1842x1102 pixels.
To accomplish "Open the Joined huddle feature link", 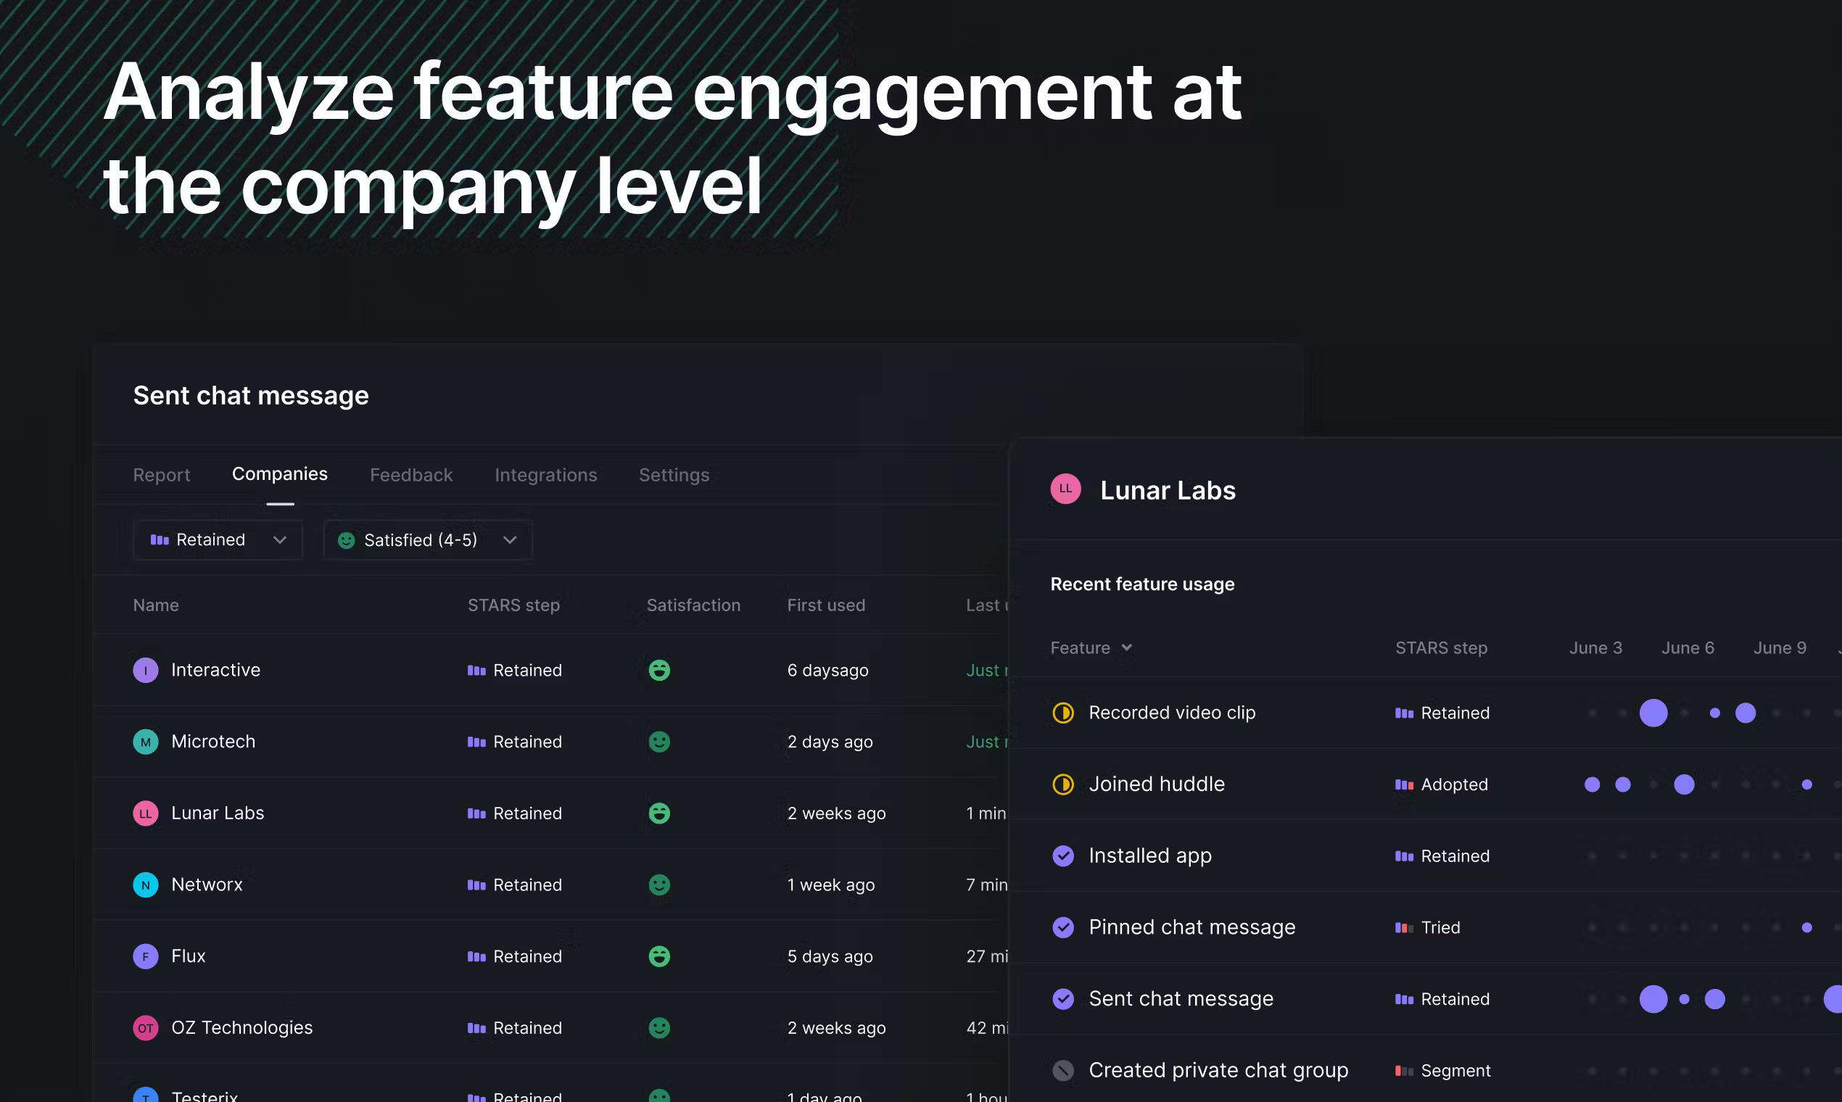I will click(x=1156, y=784).
